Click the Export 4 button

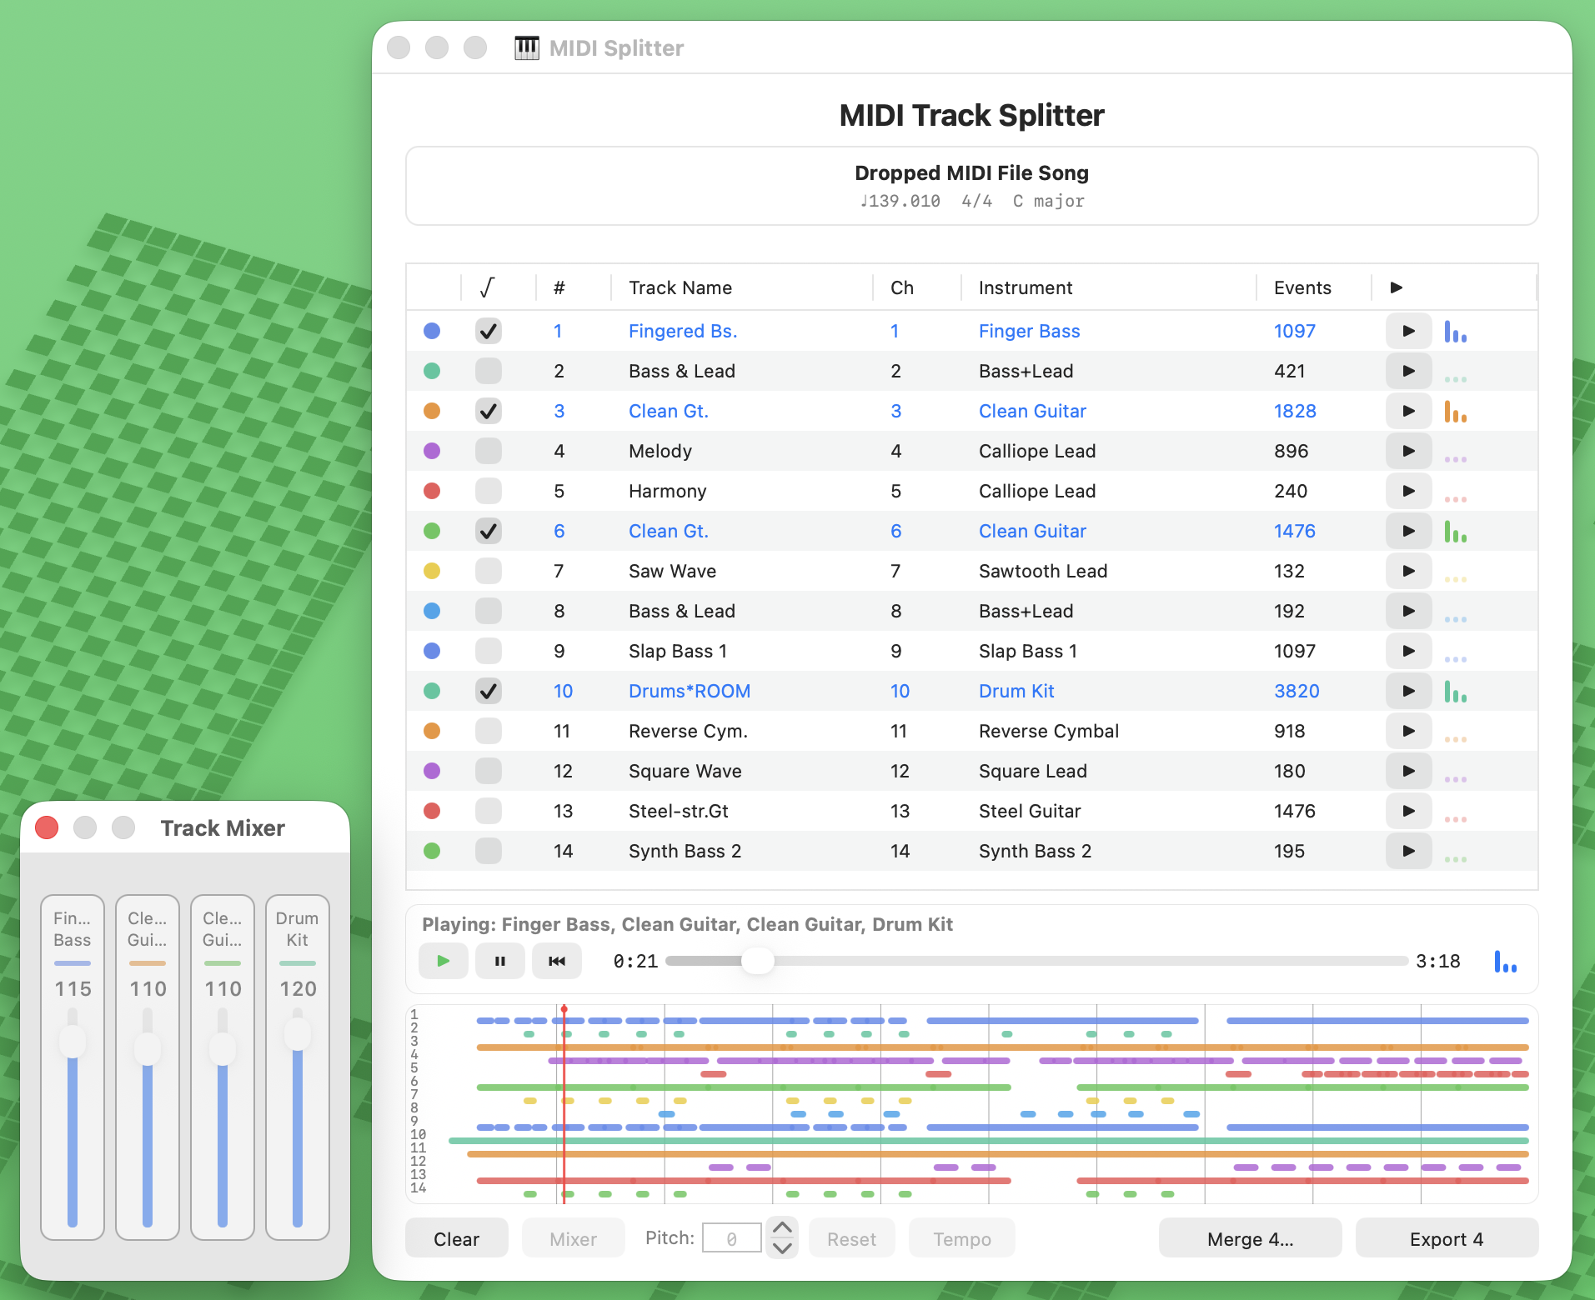pyautogui.click(x=1447, y=1238)
